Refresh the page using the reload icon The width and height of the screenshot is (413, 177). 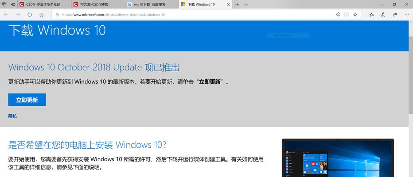coord(30,15)
